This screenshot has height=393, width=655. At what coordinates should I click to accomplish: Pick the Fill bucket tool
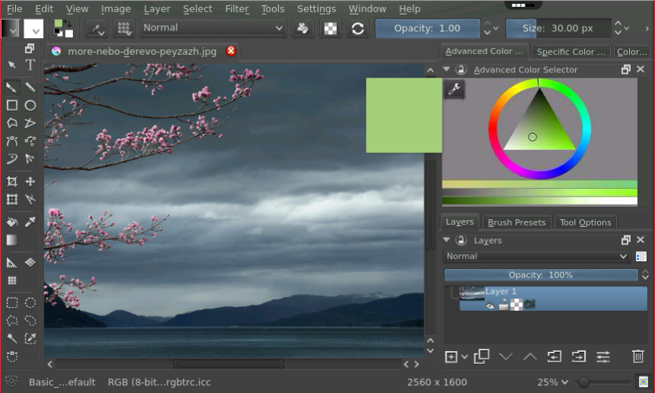click(x=12, y=222)
